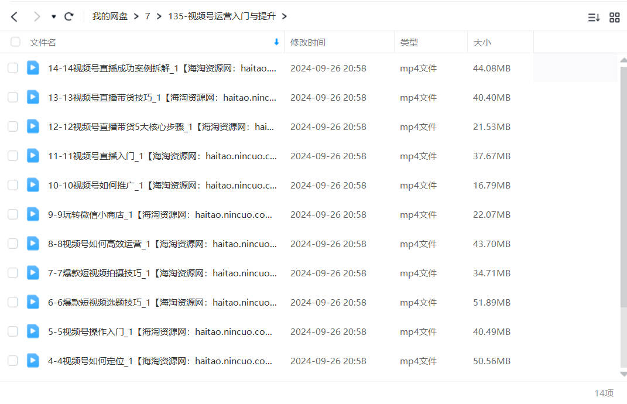Click the vertical scrollbar thumb

pos(623,187)
